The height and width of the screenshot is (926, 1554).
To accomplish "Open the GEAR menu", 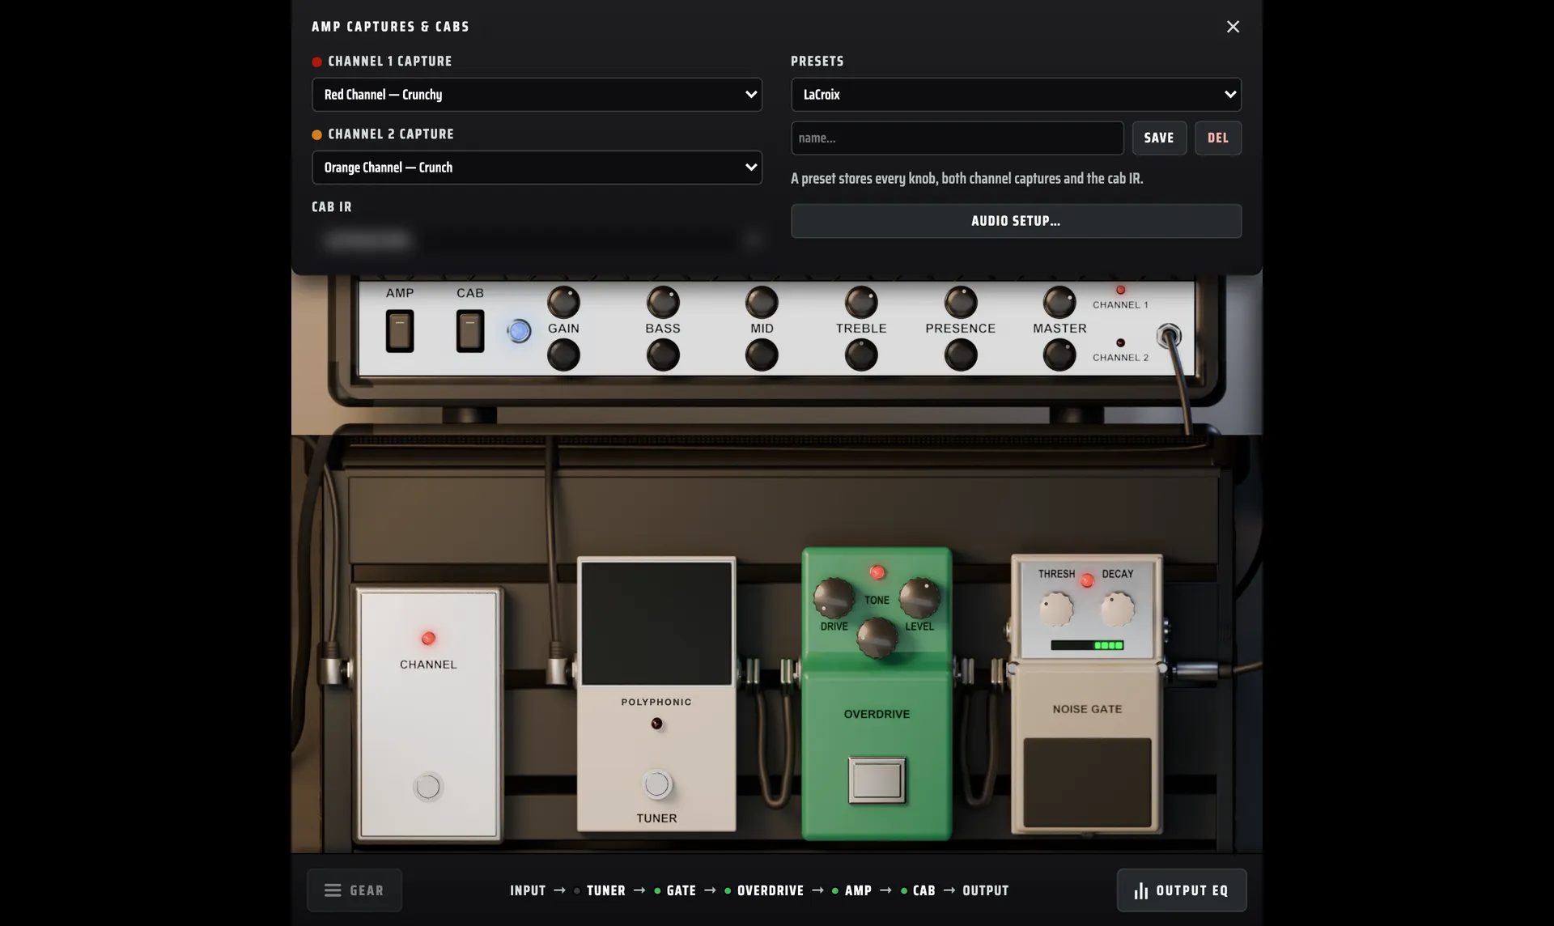I will pos(355,890).
